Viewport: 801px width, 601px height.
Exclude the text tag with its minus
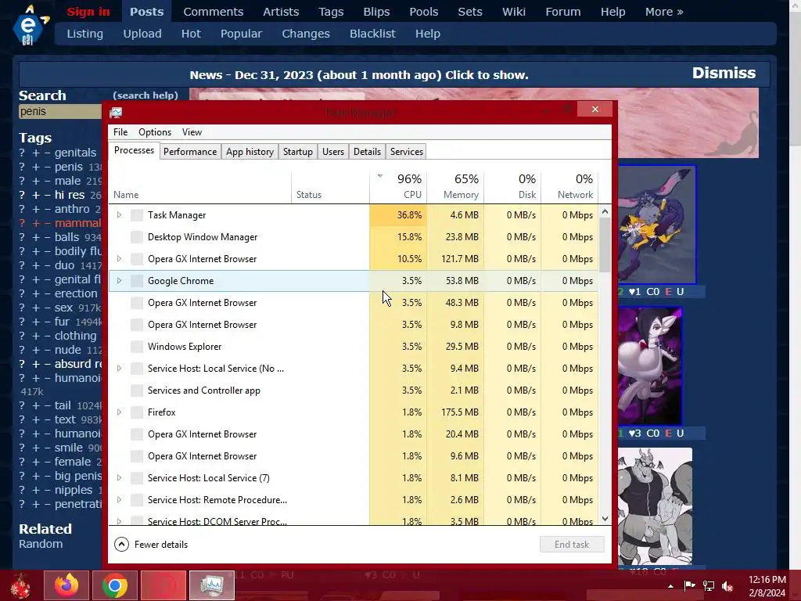(x=47, y=419)
